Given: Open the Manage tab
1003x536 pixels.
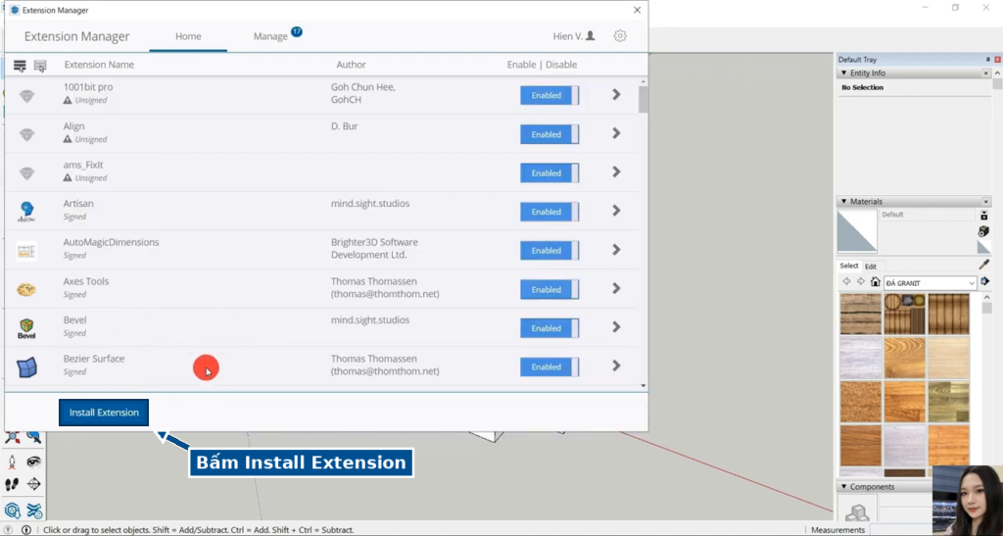Looking at the screenshot, I should point(270,36).
